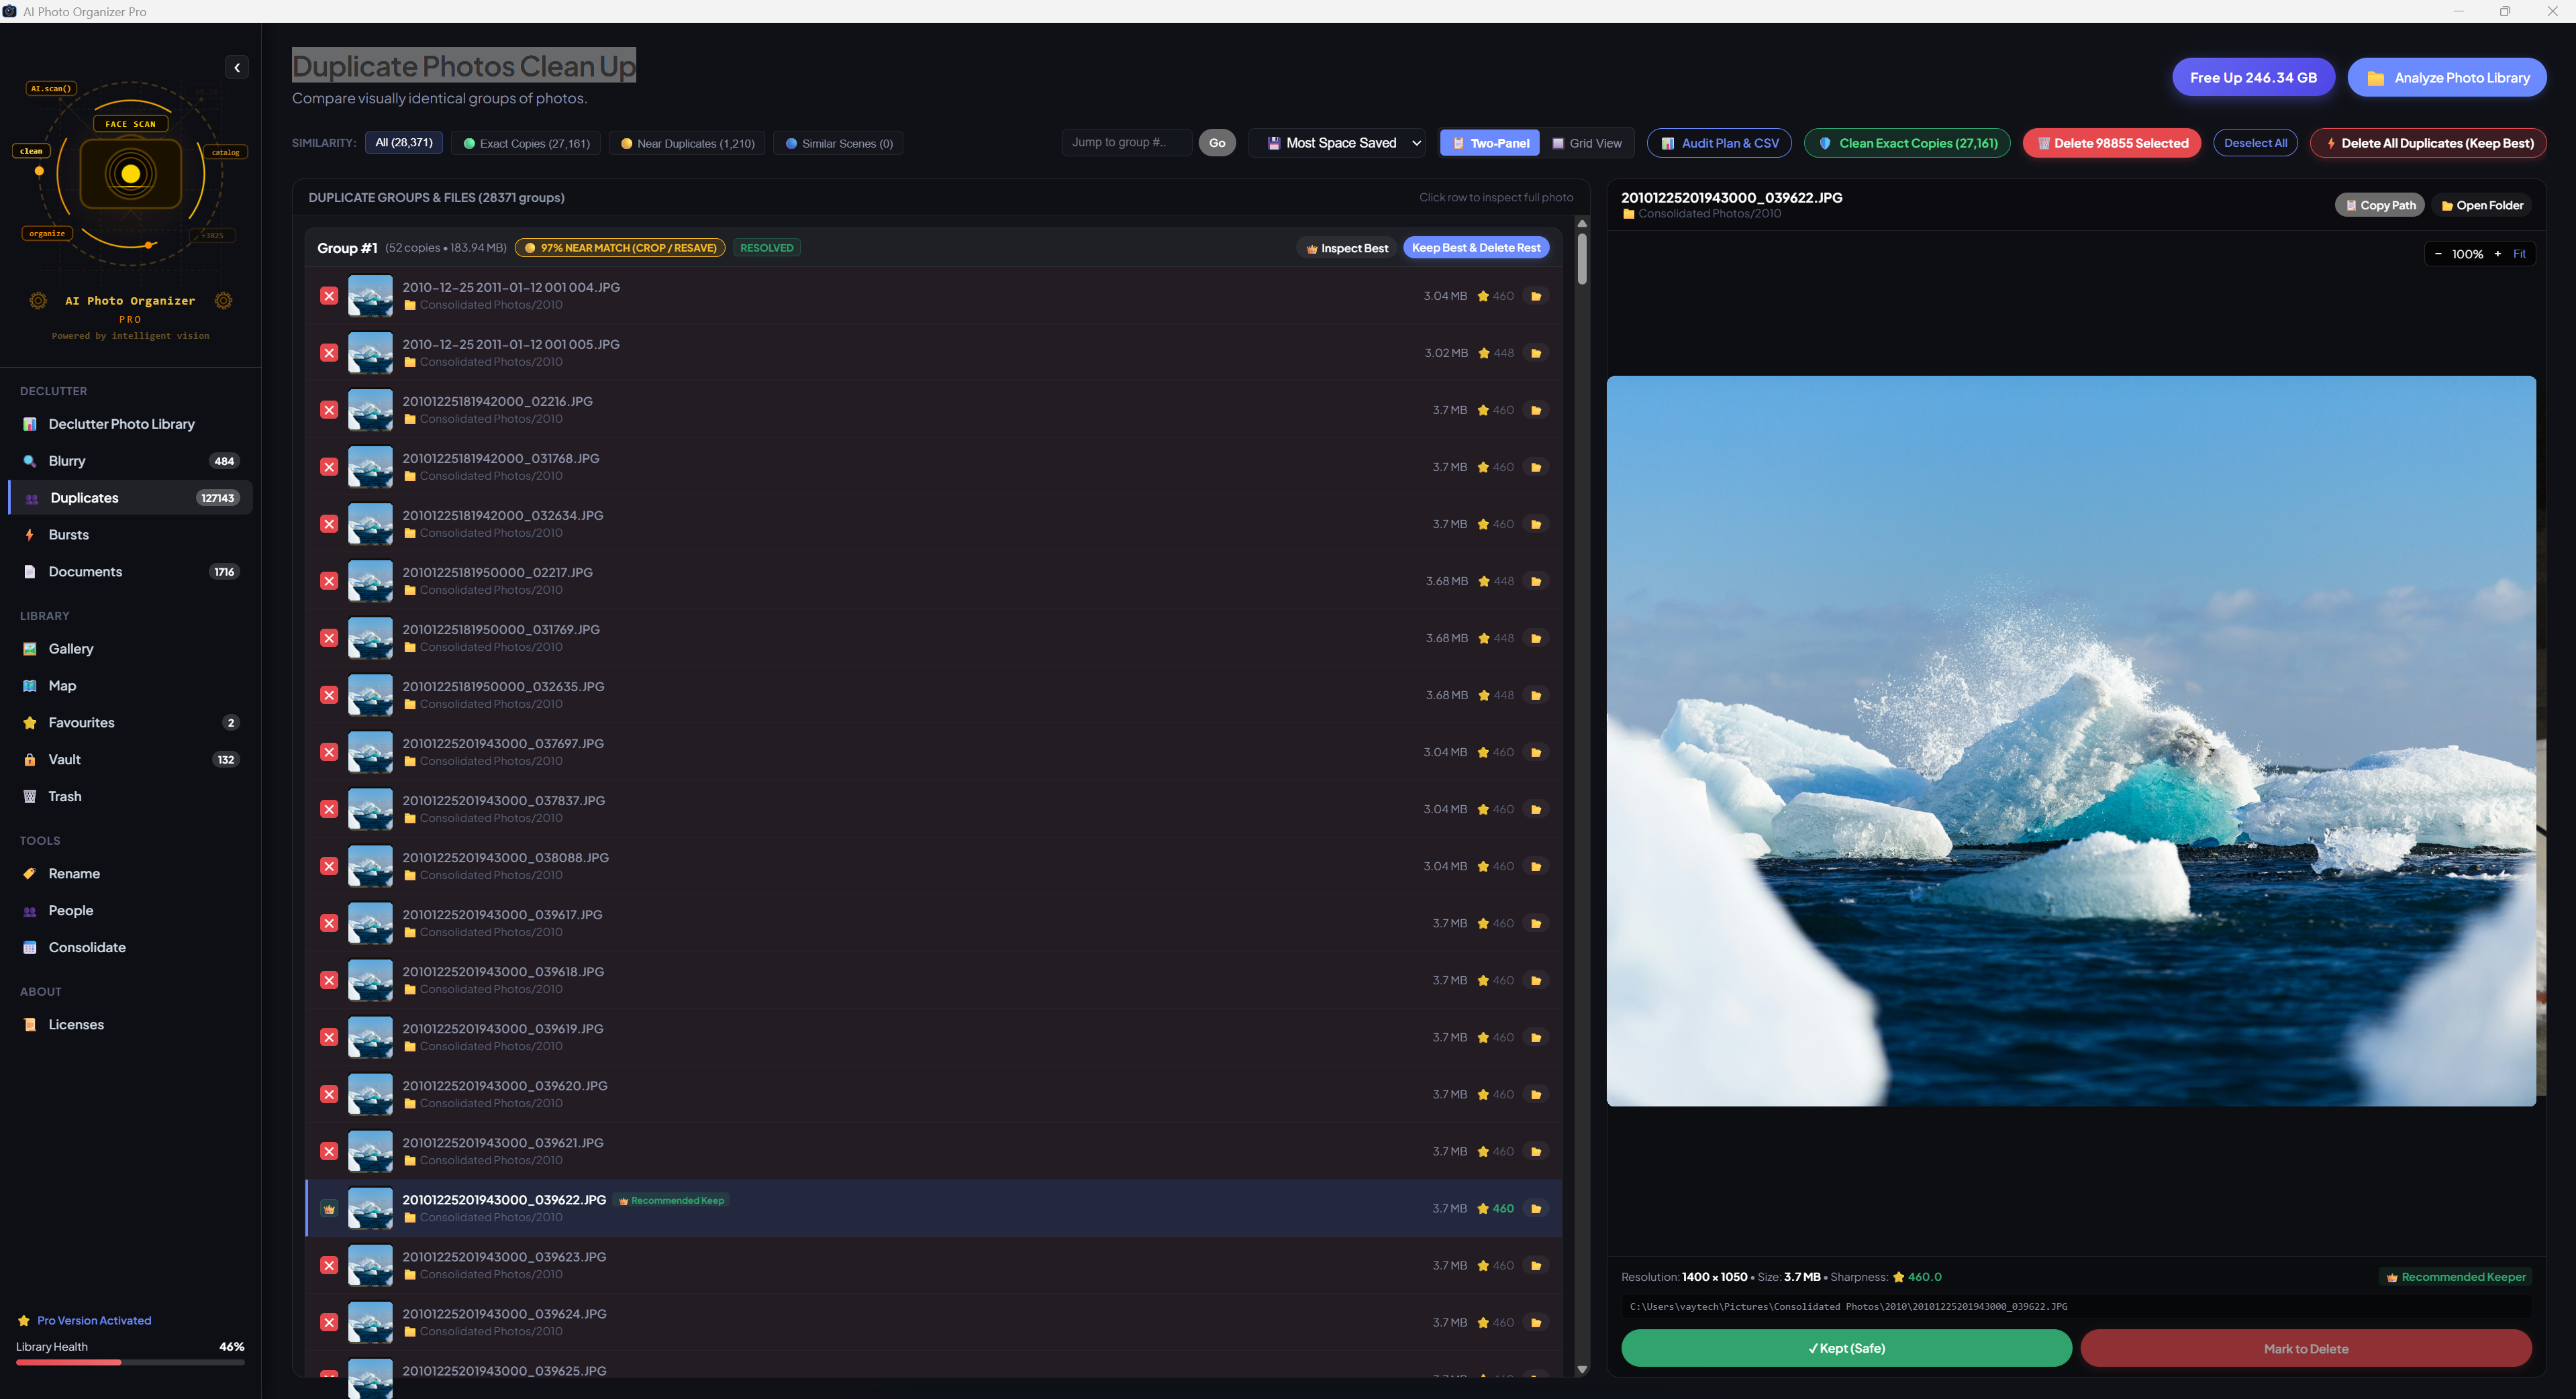Image resolution: width=2576 pixels, height=1399 pixels.
Task: Toggle delete mark on 20101225201943000_039617.JPG
Action: click(329, 923)
